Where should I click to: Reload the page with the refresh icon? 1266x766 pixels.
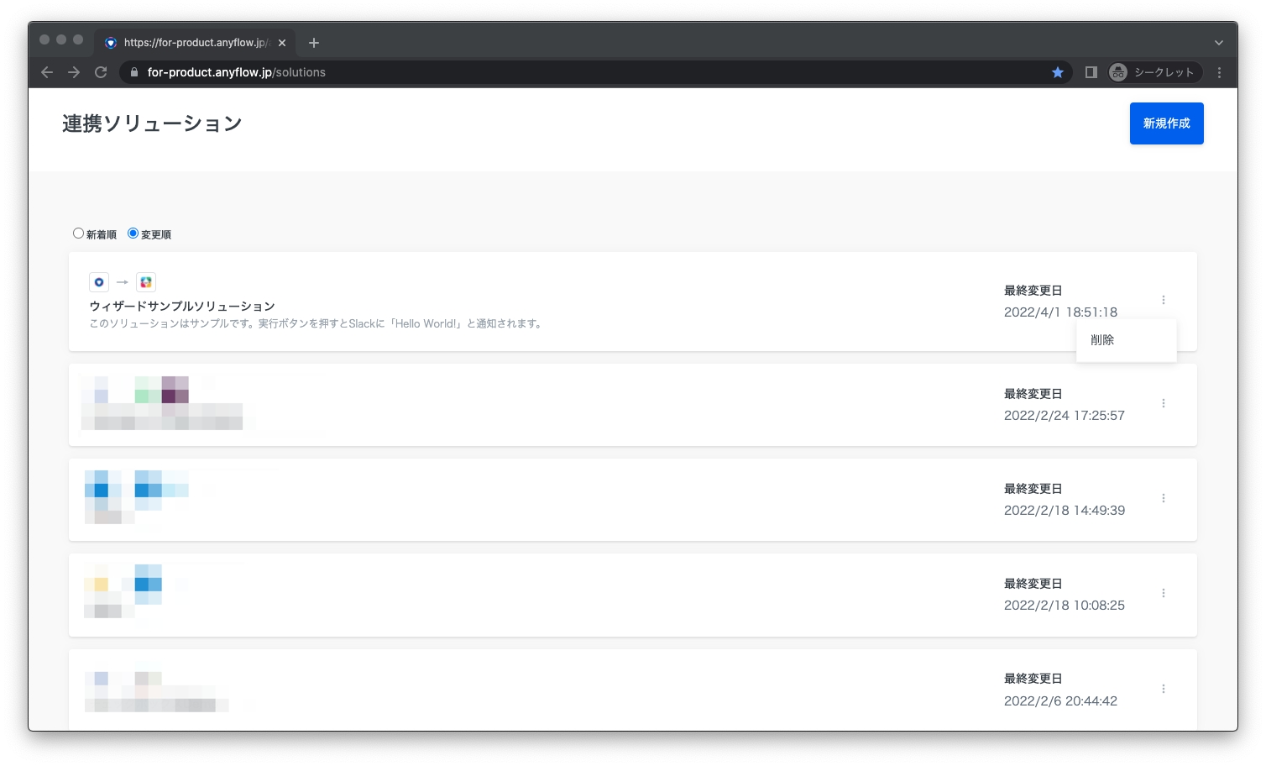[101, 72]
